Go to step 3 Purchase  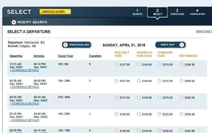click(x=177, y=12)
